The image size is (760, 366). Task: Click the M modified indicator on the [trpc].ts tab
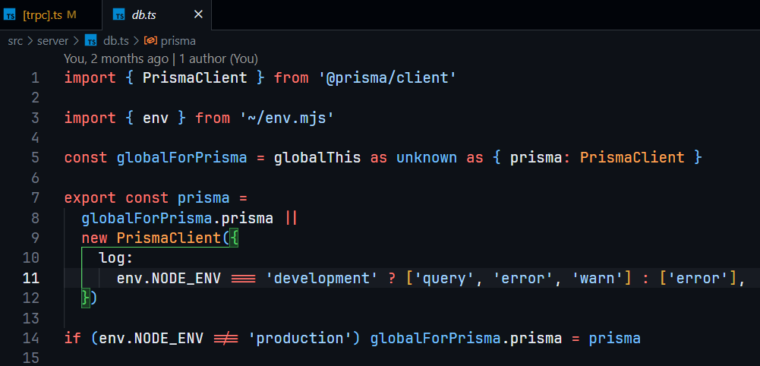(x=71, y=14)
